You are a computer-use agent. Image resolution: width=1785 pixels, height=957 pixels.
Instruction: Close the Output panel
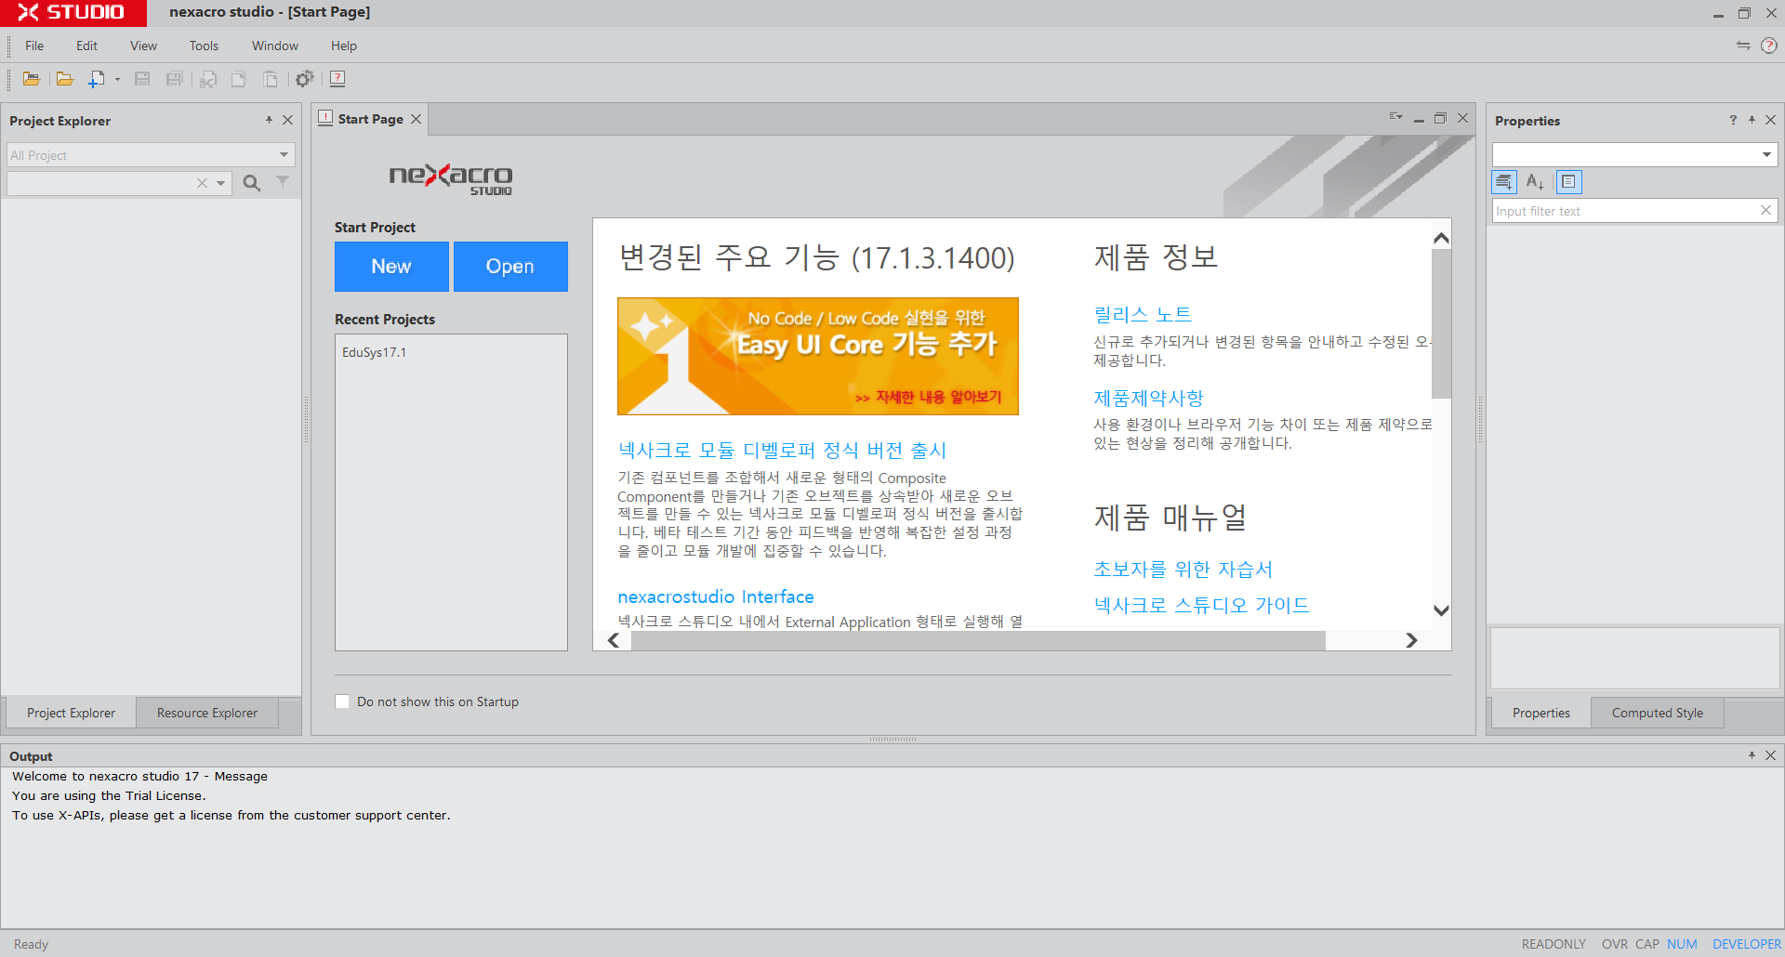point(1771,755)
